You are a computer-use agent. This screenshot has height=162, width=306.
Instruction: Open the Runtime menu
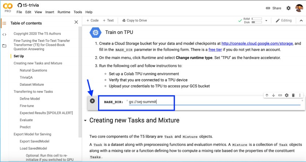[64, 12]
